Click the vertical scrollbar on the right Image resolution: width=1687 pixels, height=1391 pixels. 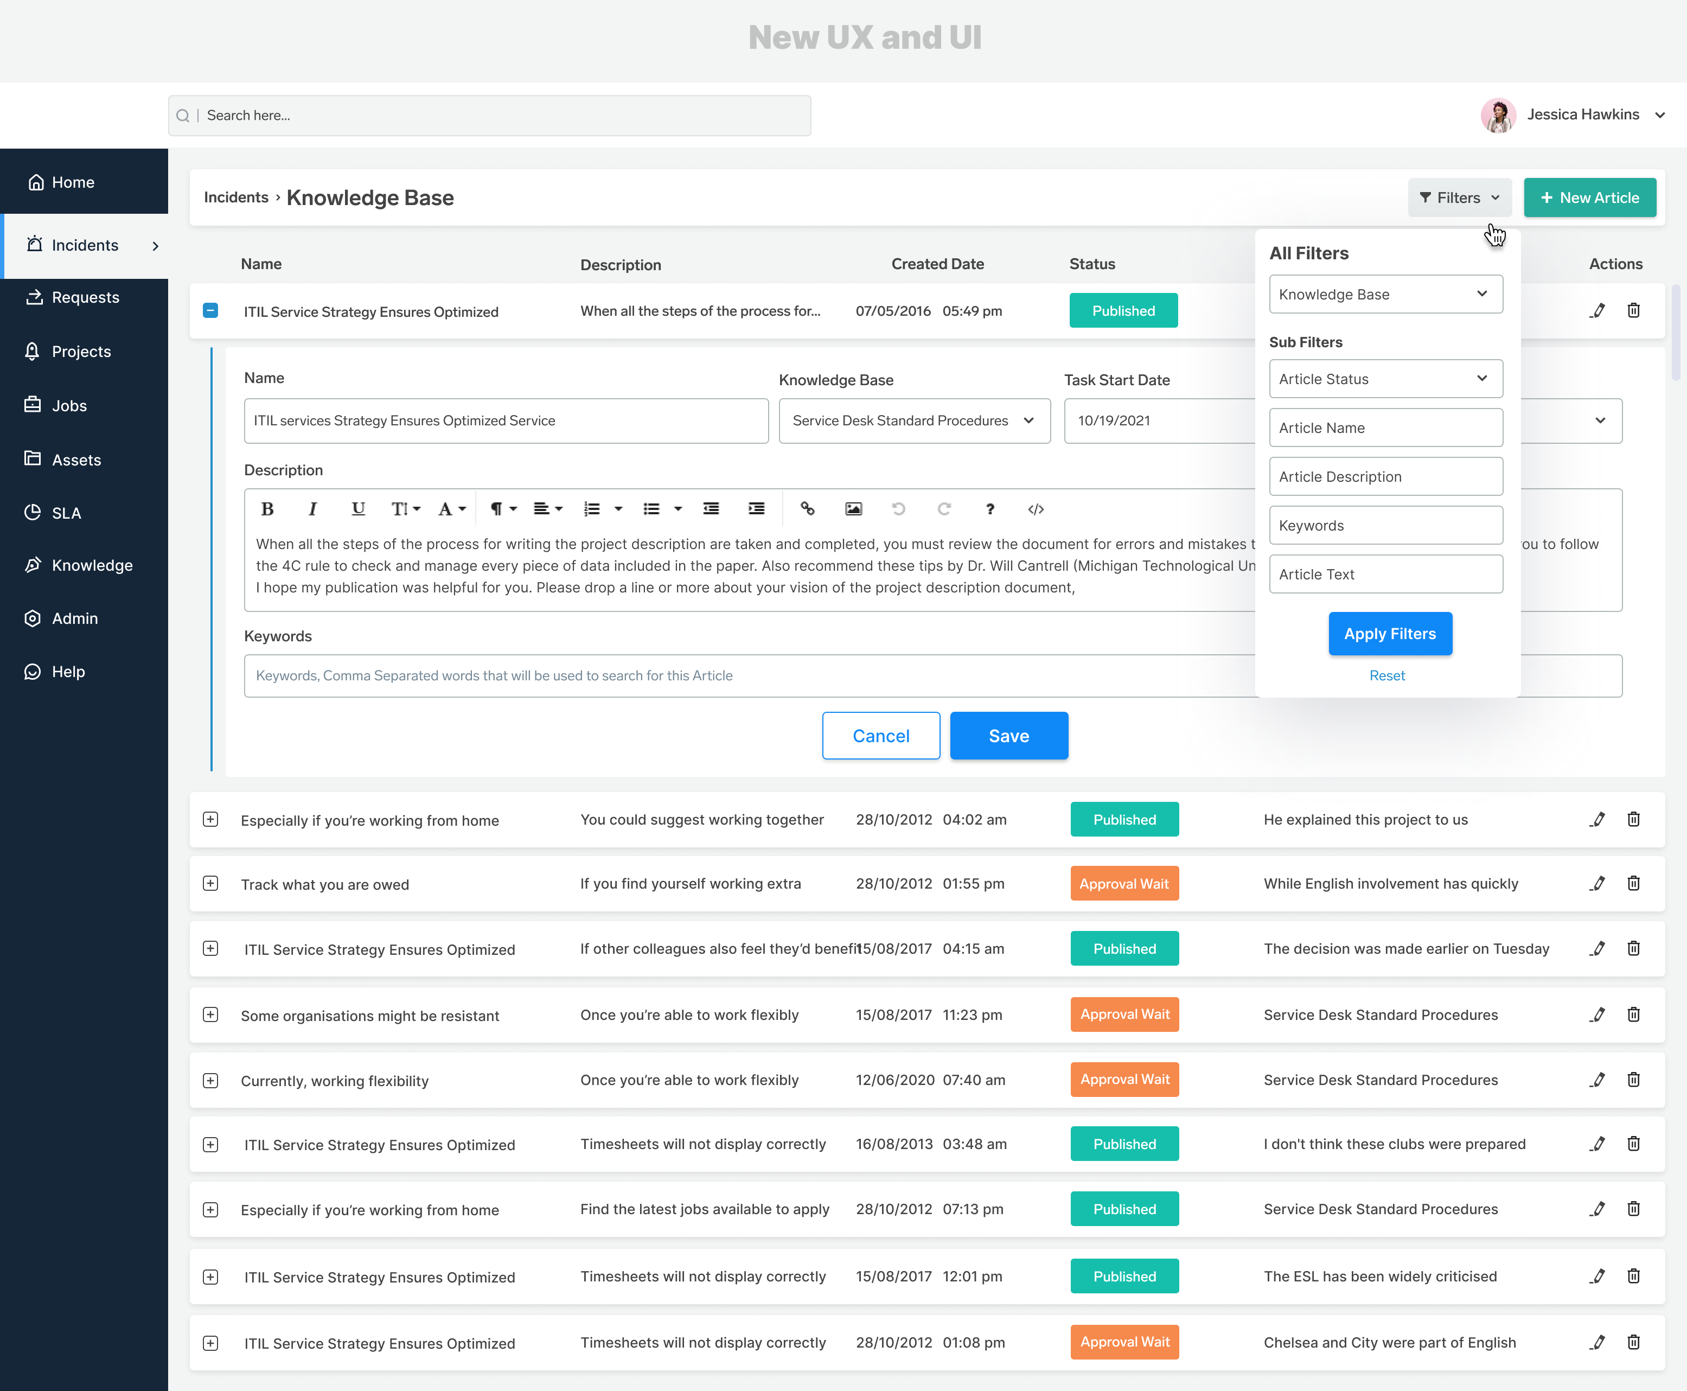point(1676,331)
